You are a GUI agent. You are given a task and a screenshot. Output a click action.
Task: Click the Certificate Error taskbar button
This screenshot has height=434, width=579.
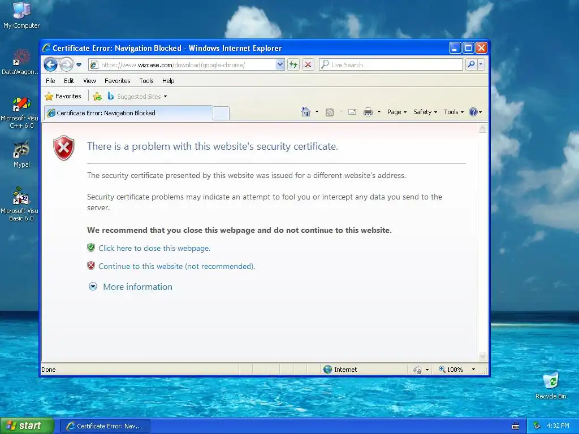click(x=105, y=426)
